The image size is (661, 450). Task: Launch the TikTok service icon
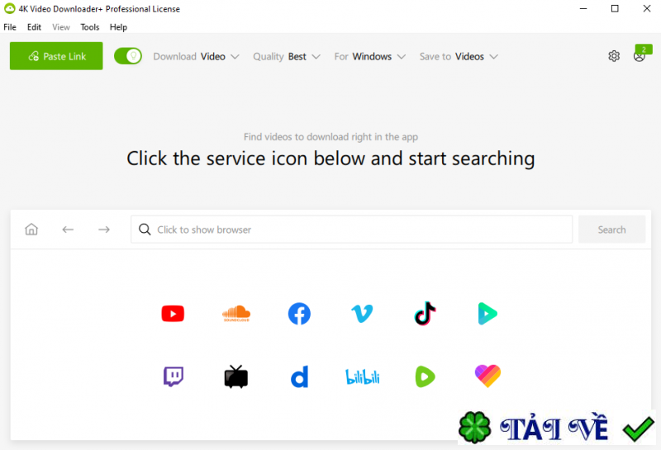pos(425,314)
